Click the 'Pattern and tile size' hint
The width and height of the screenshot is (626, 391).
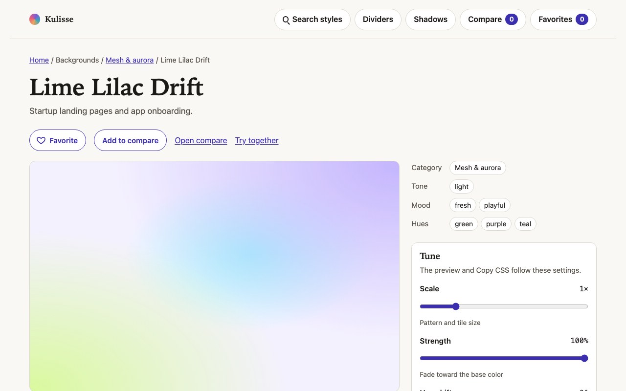(450, 323)
